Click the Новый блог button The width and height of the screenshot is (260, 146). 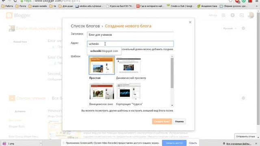point(20,42)
